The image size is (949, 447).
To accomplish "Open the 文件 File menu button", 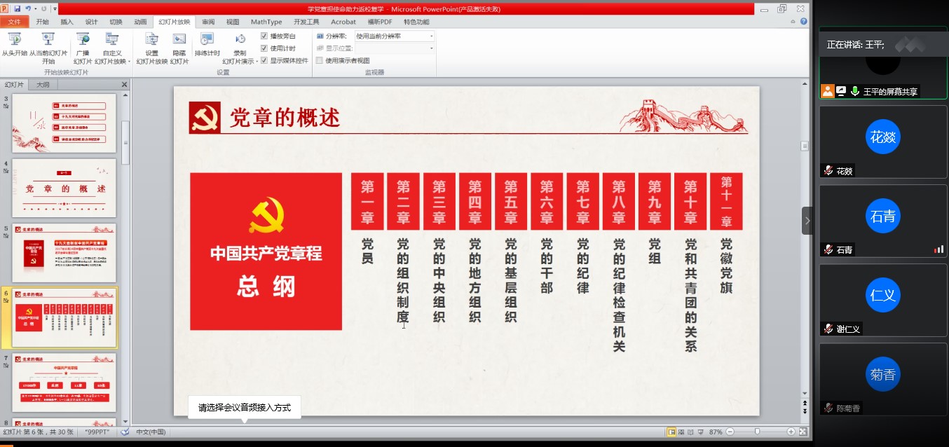I will coord(14,22).
